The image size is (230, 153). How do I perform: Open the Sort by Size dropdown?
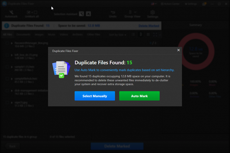click(118, 35)
